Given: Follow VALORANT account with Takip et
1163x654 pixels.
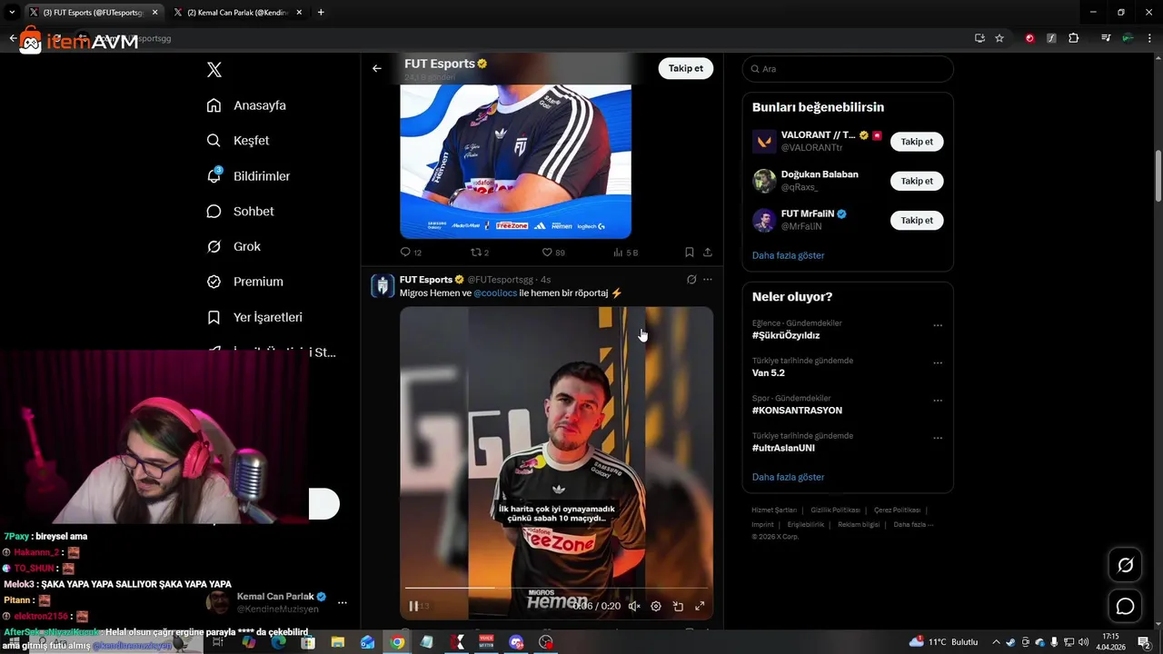Looking at the screenshot, I should pyautogui.click(x=917, y=142).
